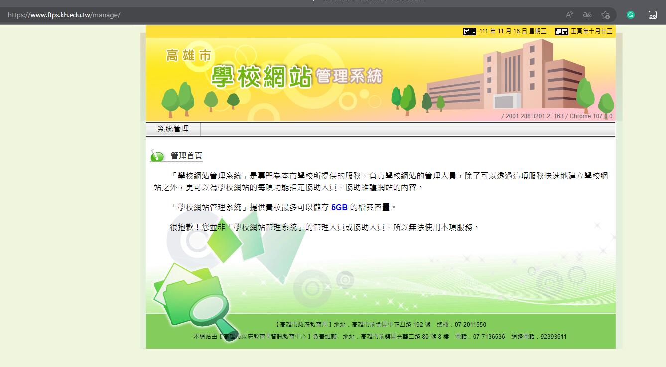Screen dimensions: 666x367
Task: Click the 農曆 lunar date label
Action: (561, 31)
